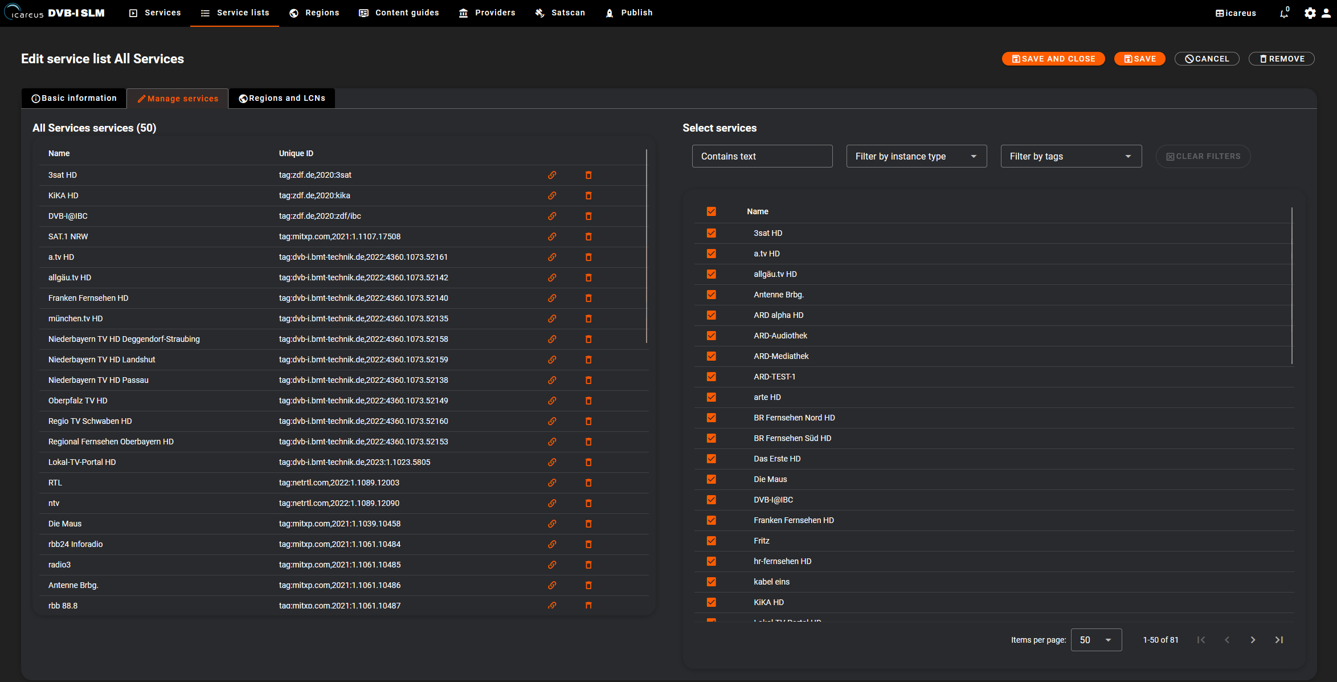
Task: Uncheck the ARD alpha HD checkbox
Action: click(x=712, y=315)
